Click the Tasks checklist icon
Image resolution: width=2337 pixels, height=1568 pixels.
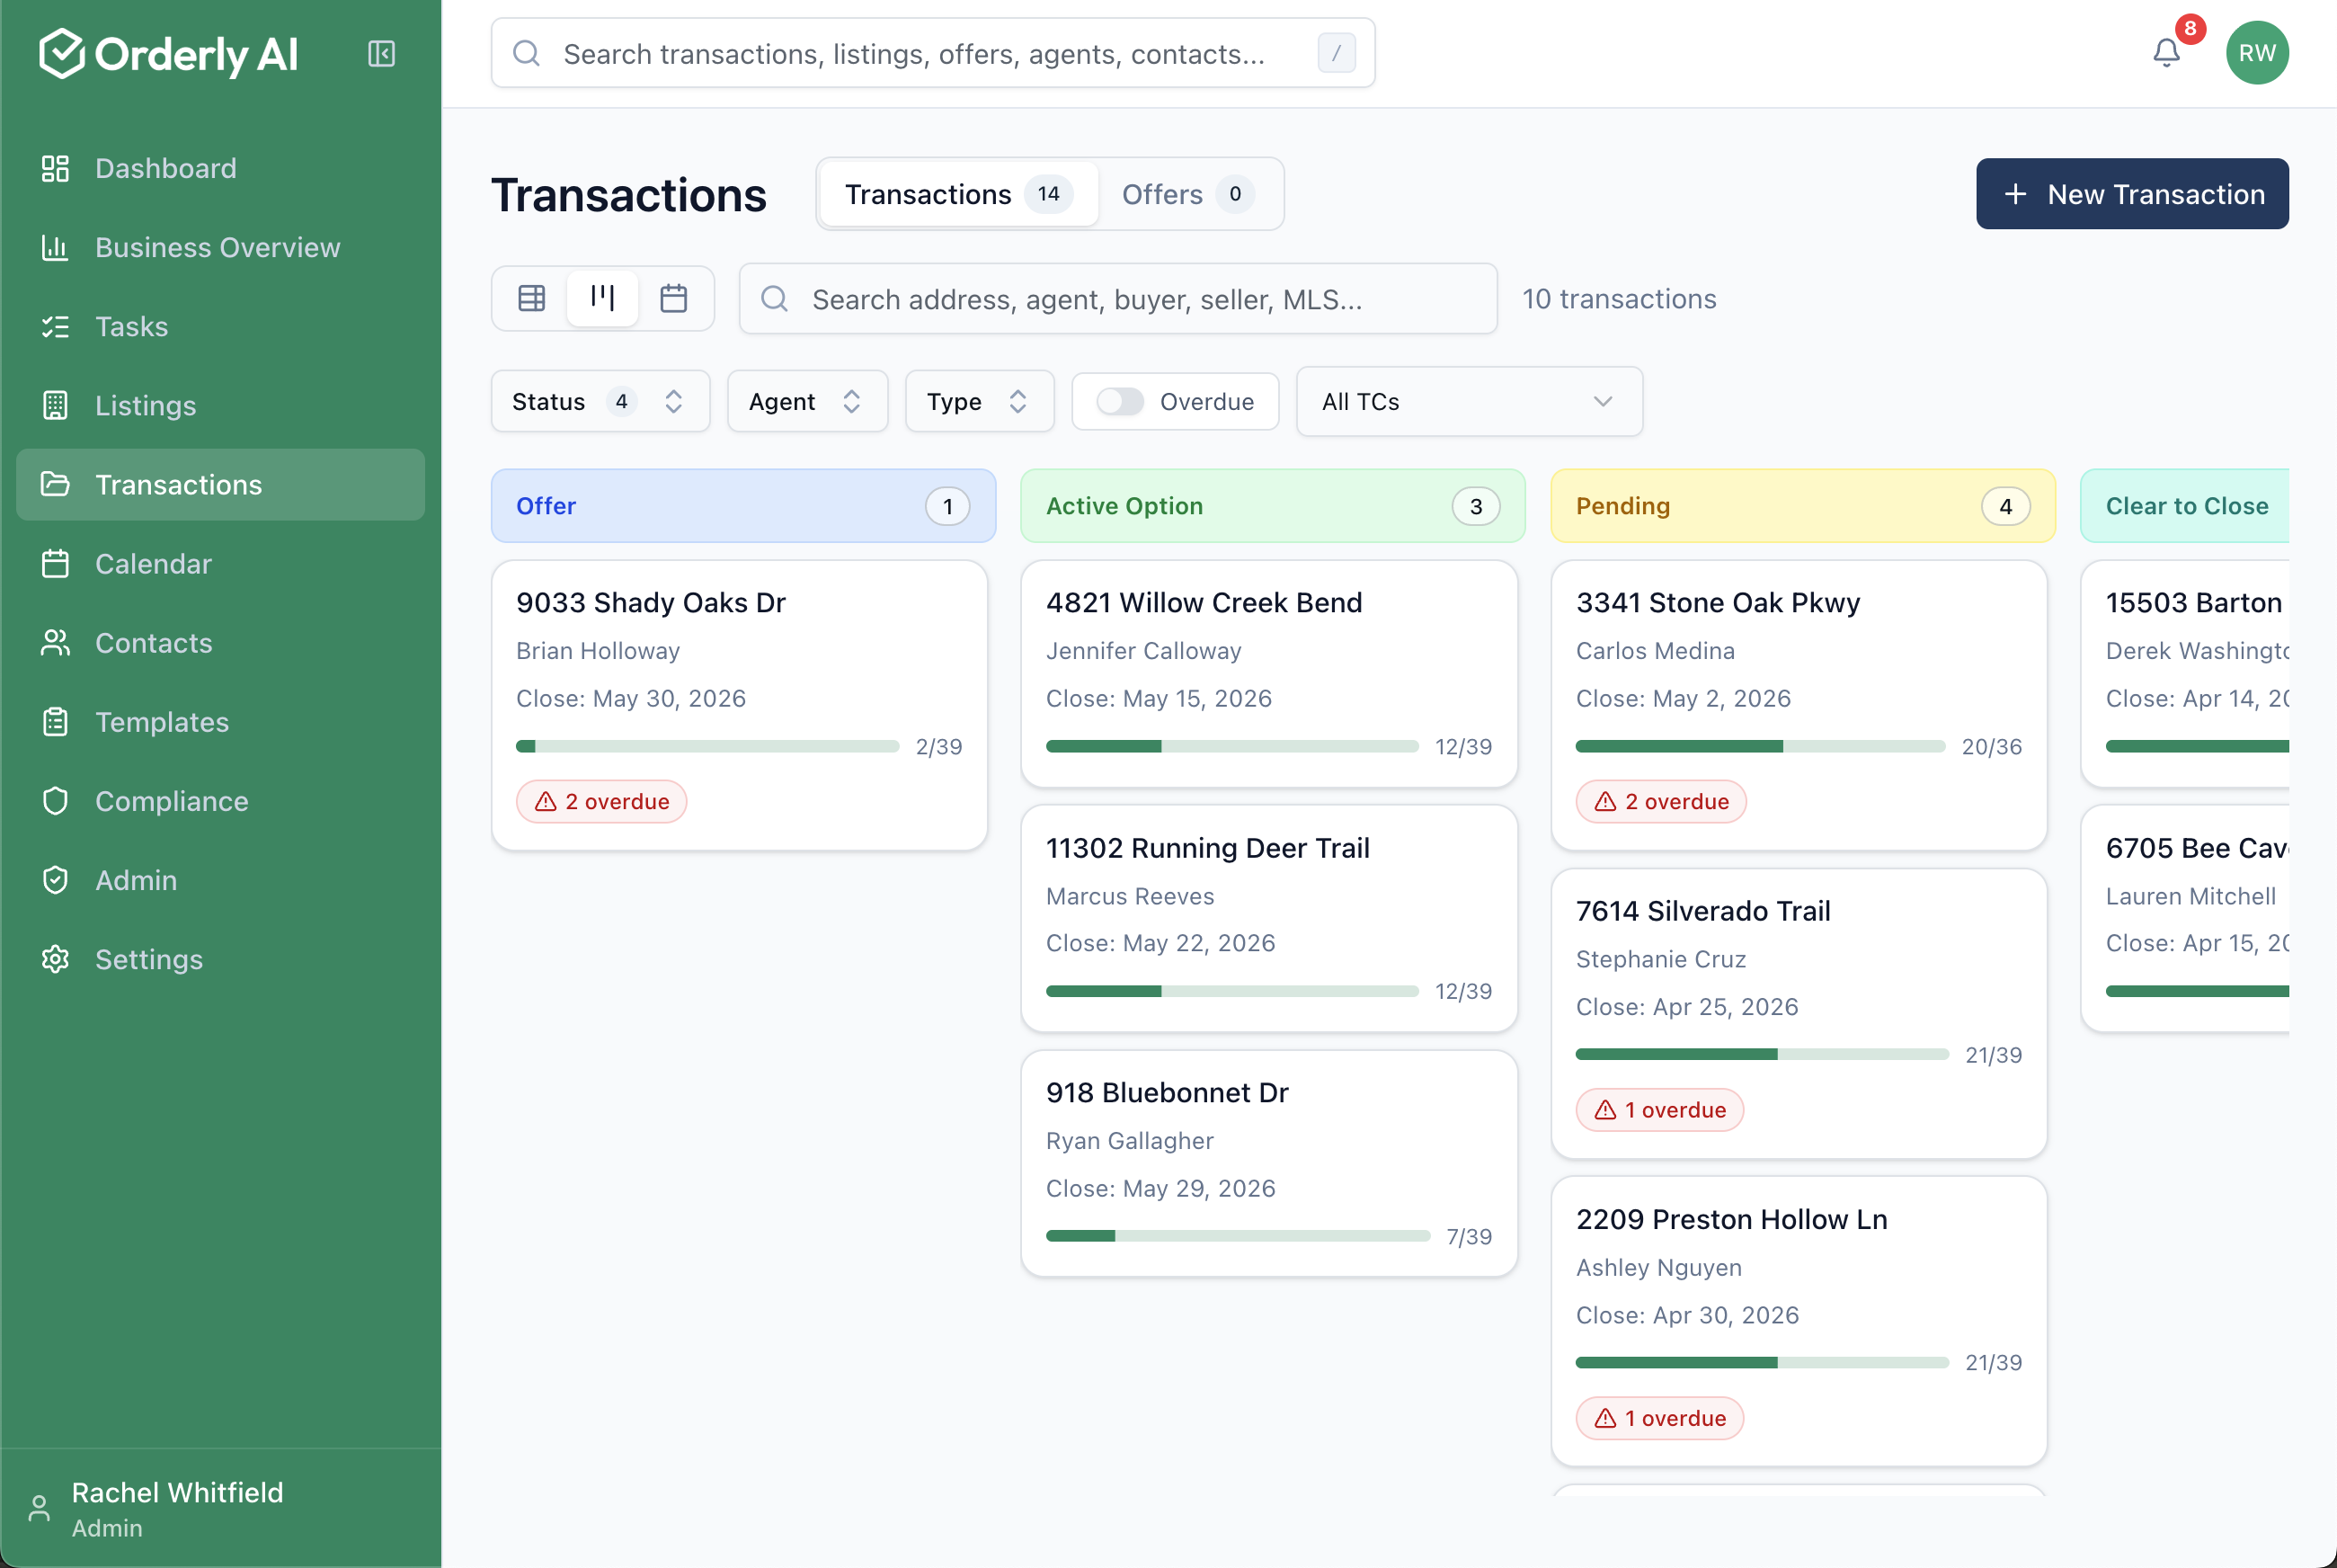tap(55, 326)
